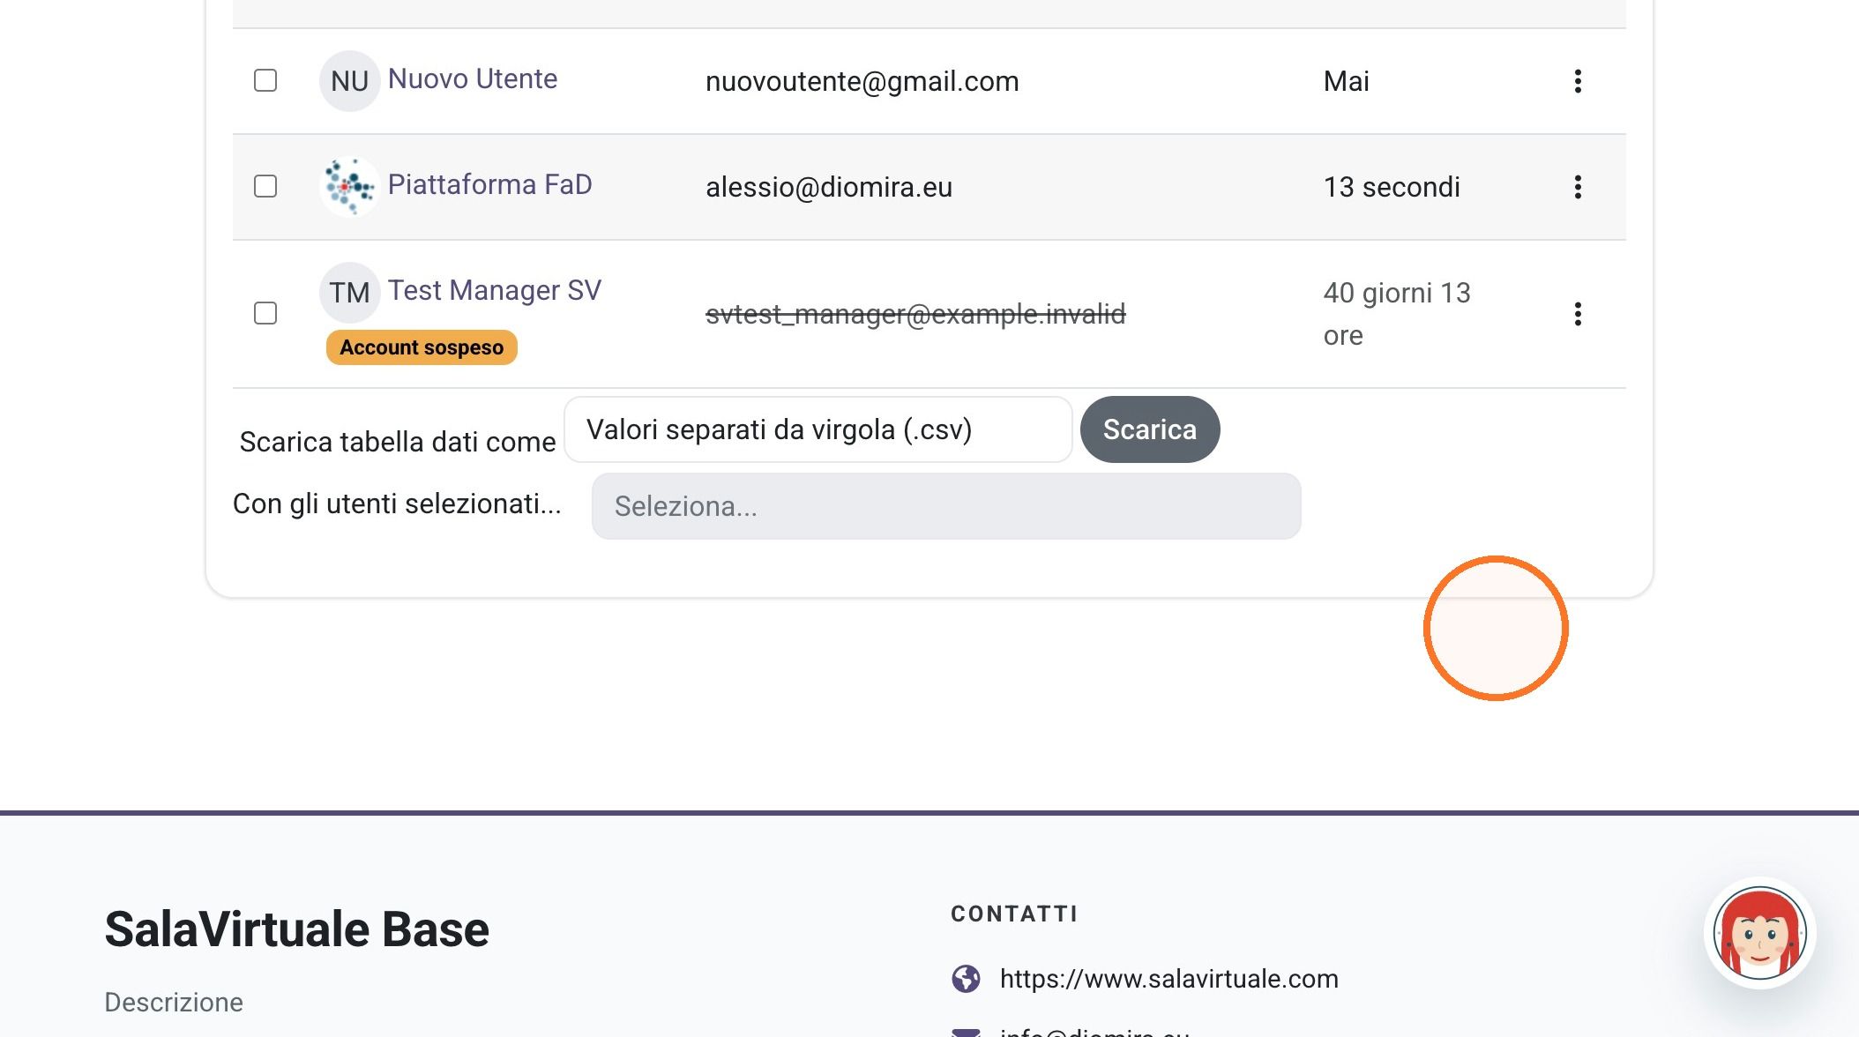Image resolution: width=1859 pixels, height=1037 pixels.
Task: Check the Test Manager SV checkbox
Action: 265,313
